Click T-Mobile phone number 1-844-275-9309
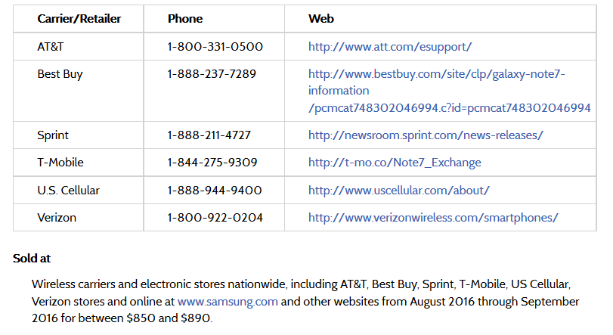 click(212, 163)
